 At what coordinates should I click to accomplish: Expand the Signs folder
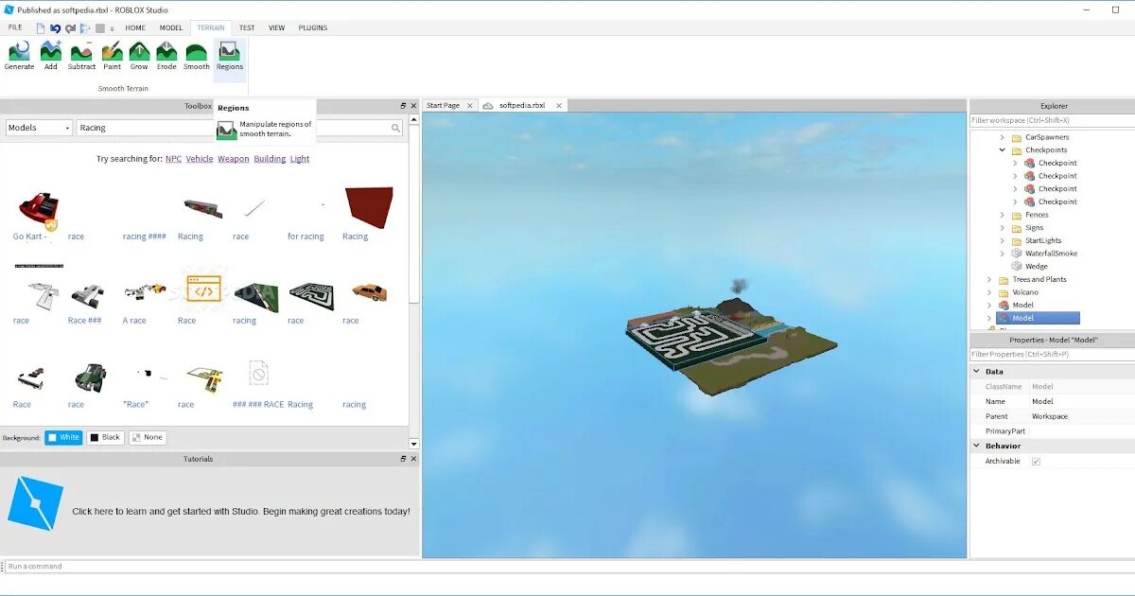pyautogui.click(x=1003, y=228)
